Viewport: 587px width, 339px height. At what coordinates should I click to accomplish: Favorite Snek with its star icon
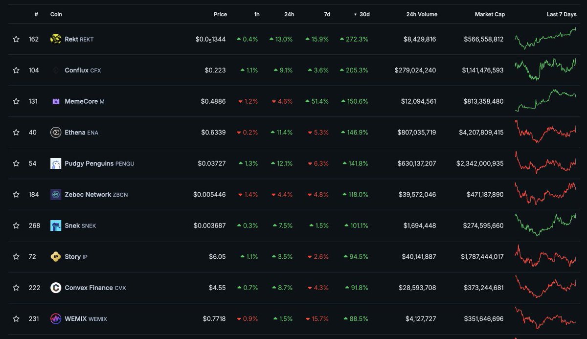point(16,226)
